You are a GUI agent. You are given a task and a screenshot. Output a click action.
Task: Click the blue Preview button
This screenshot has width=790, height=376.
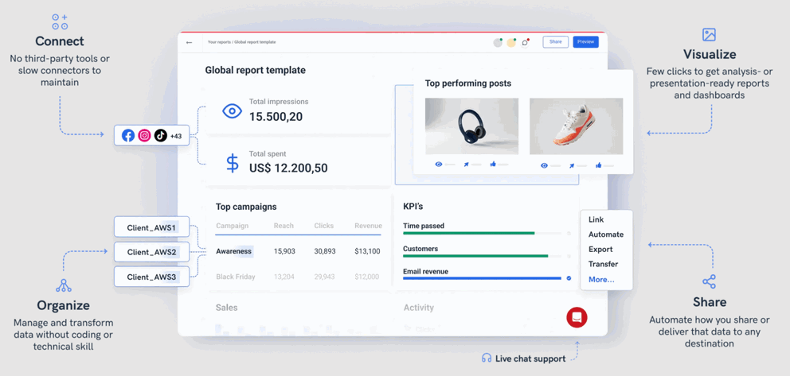click(x=585, y=42)
